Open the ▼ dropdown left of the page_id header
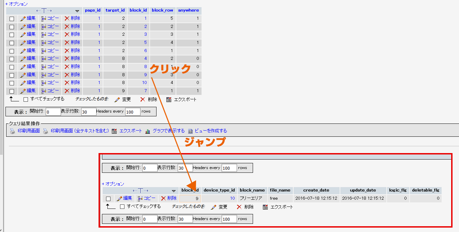 [77, 11]
